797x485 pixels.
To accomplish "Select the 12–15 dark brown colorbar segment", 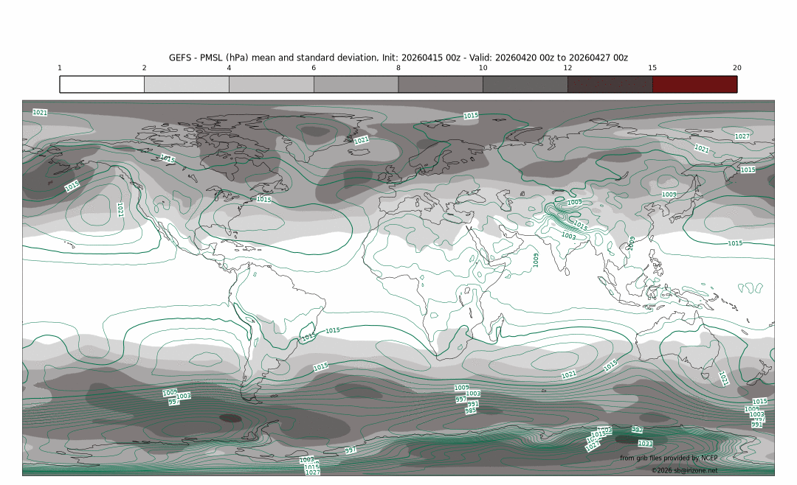I will 610,84.
